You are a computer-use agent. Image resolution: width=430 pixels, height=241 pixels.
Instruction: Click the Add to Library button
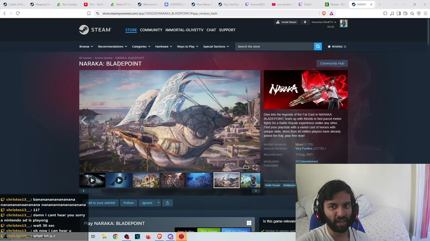click(x=236, y=231)
